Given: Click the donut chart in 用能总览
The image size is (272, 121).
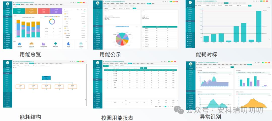Looking at the screenshot, I should pyautogui.click(x=52, y=21).
